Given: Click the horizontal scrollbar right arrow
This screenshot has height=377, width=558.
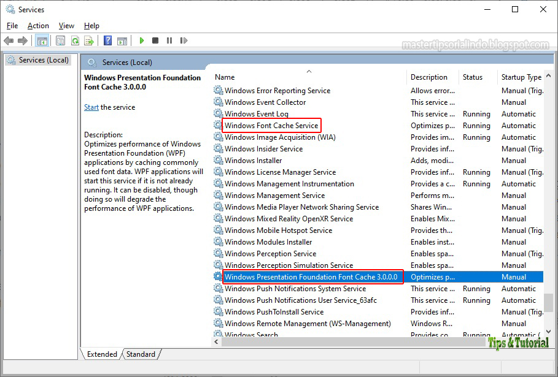Looking at the screenshot, I should click(x=548, y=343).
